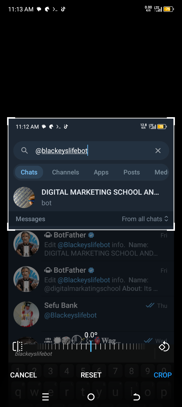Tap the CANCEL button

pyautogui.click(x=24, y=375)
